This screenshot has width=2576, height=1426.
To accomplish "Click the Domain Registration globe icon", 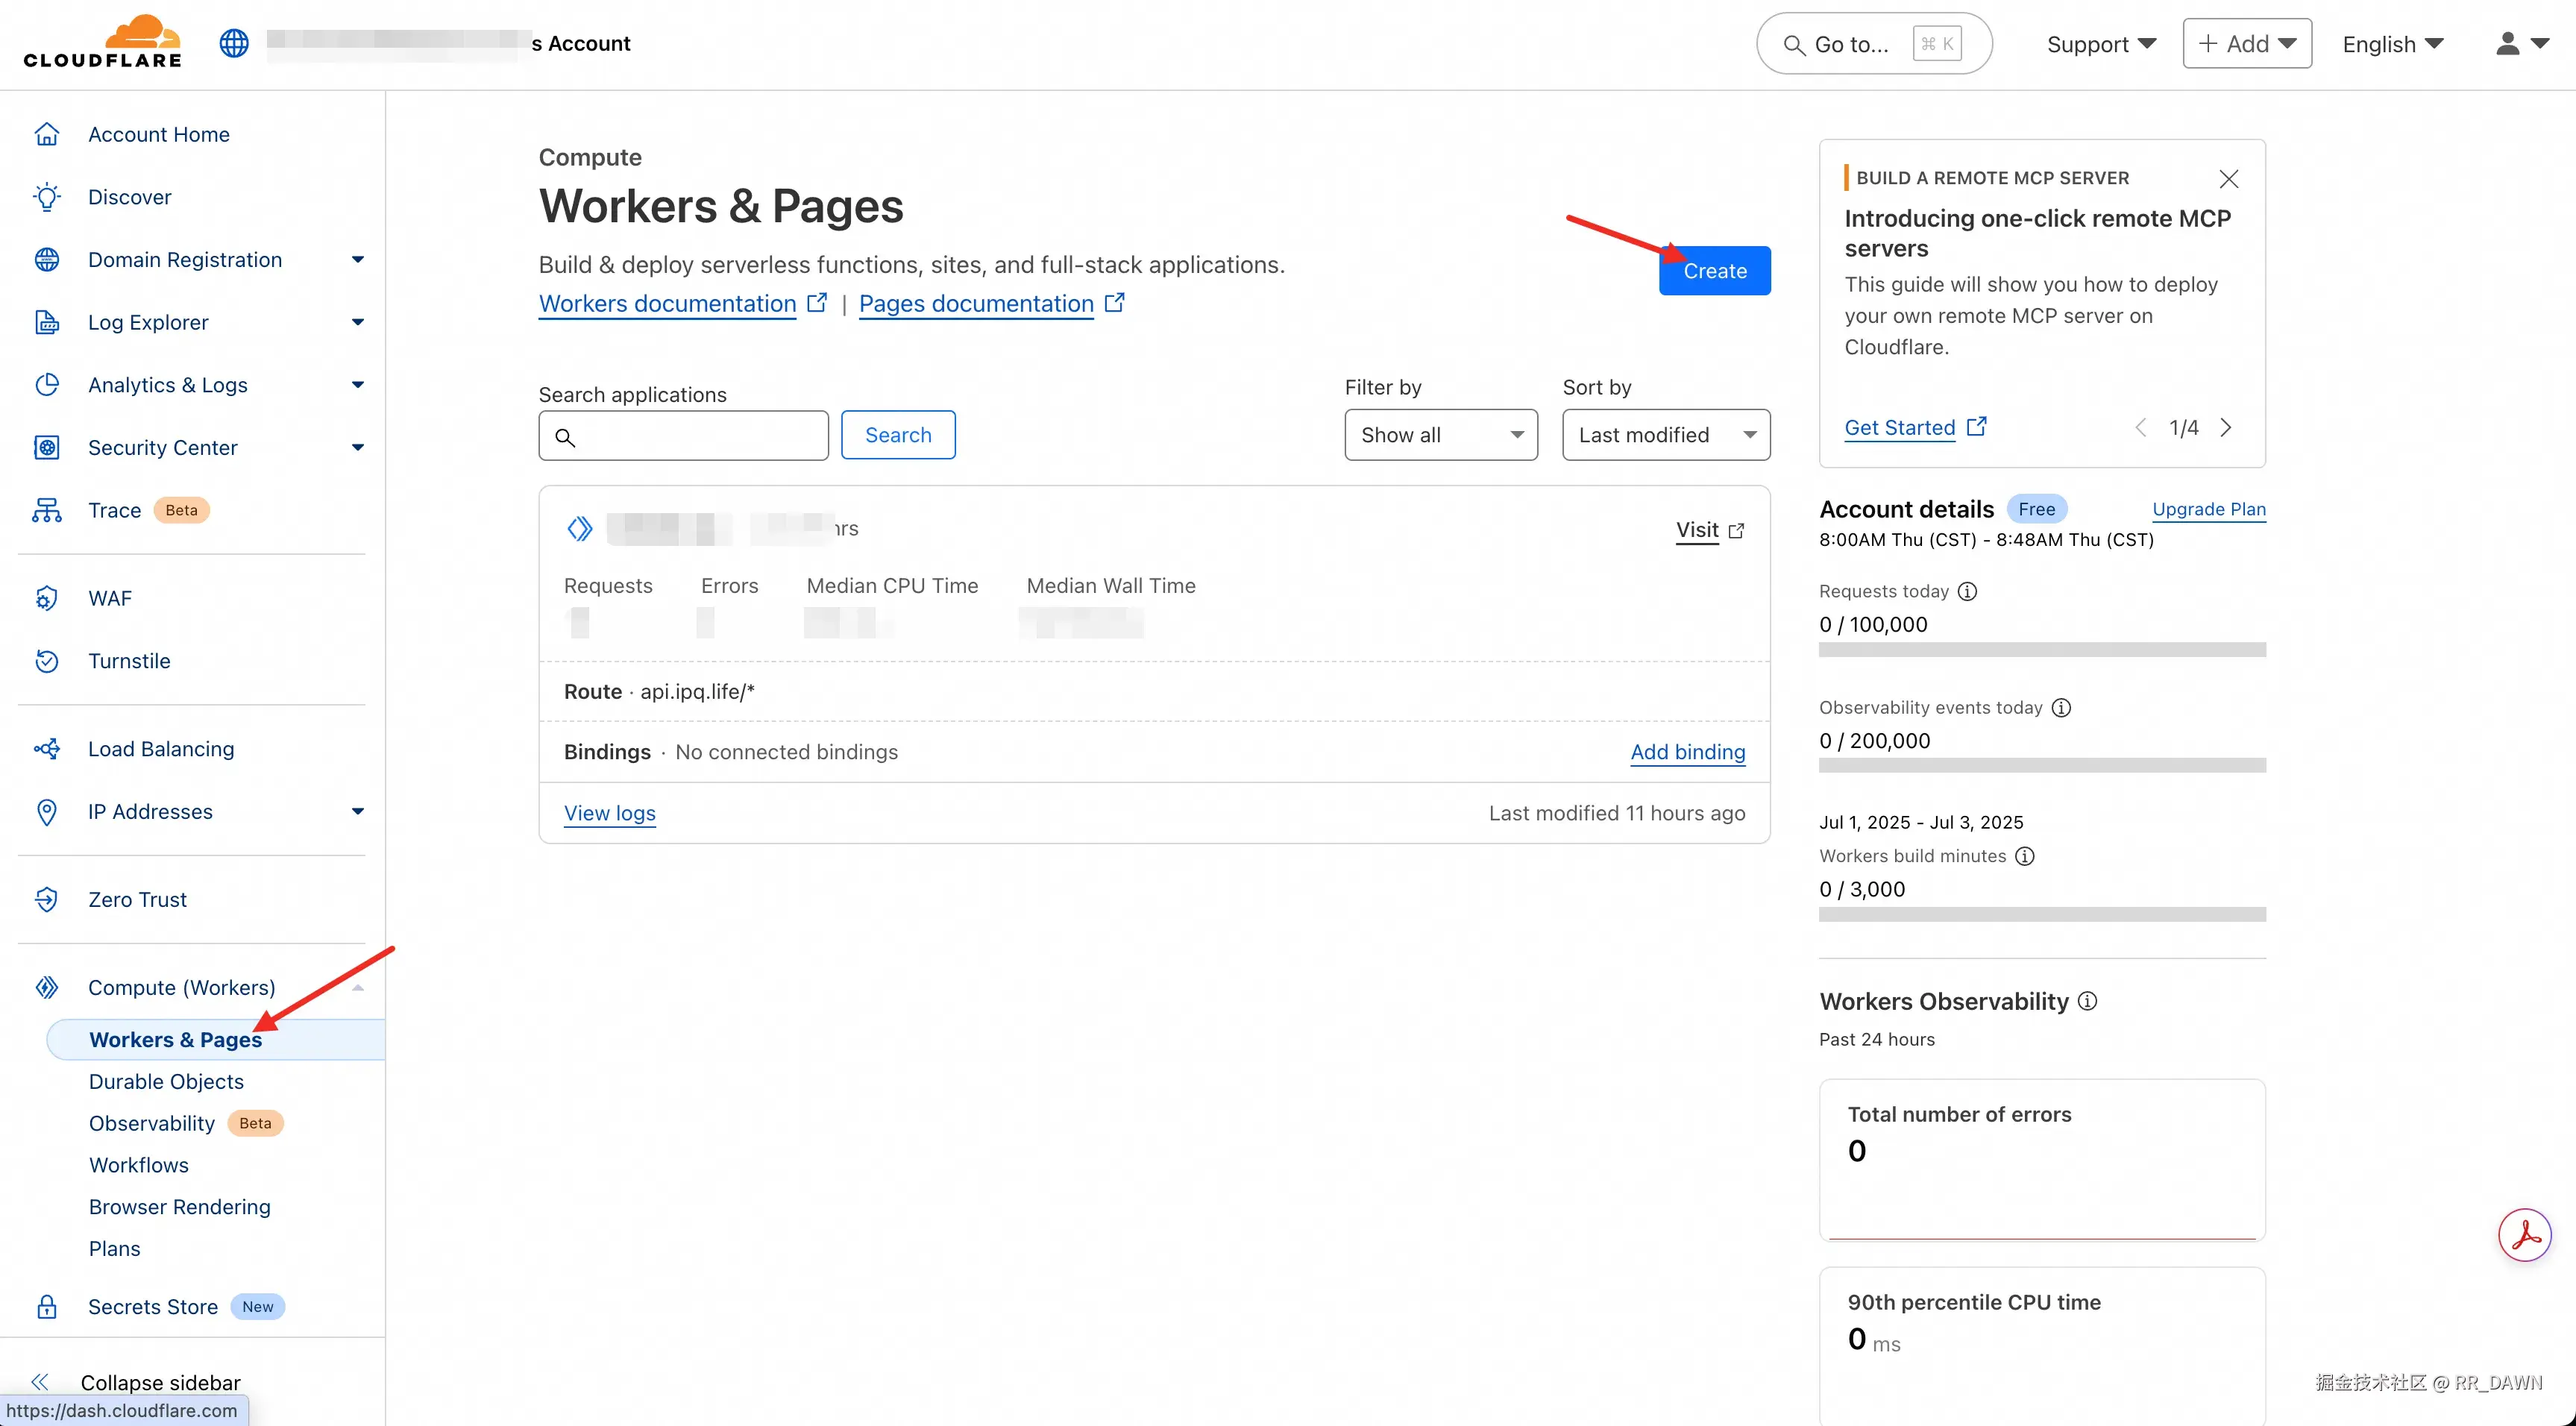I will 47,260.
